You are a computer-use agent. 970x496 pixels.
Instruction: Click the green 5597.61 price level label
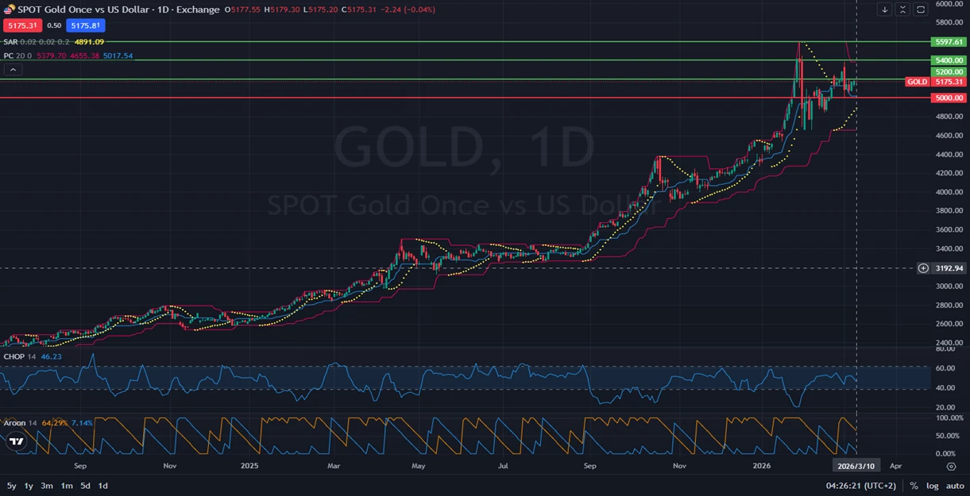949,42
